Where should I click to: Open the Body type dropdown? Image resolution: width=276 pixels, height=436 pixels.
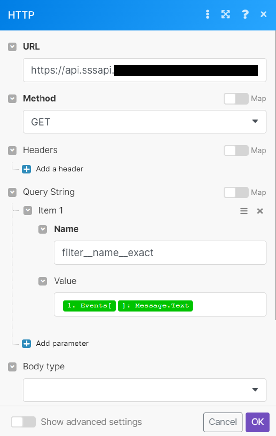pyautogui.click(x=145, y=390)
